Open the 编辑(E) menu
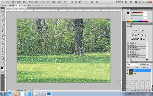153x96 pixels. (13, 2)
